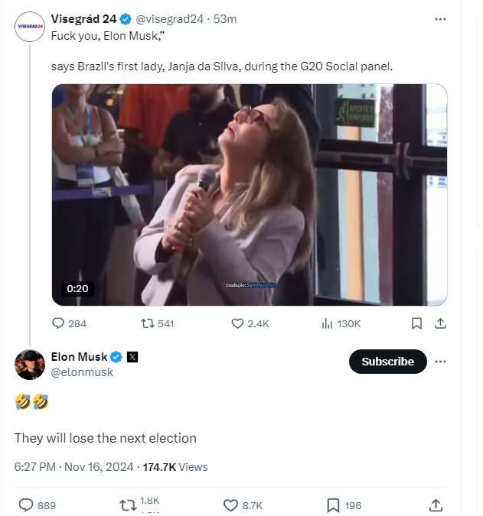Image resolution: width=483 pixels, height=516 pixels.
Task: Like Elon Musk's post
Action: 231,505
